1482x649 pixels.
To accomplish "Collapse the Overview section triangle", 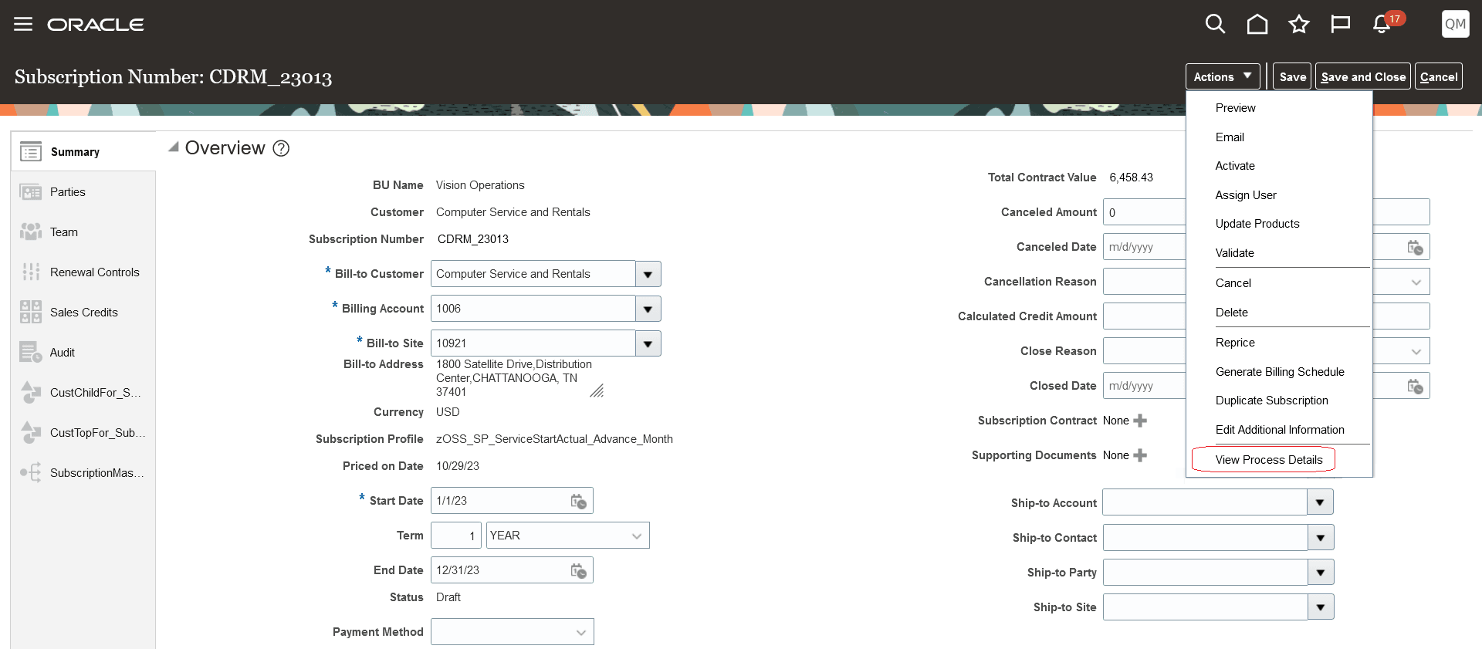I will [174, 147].
